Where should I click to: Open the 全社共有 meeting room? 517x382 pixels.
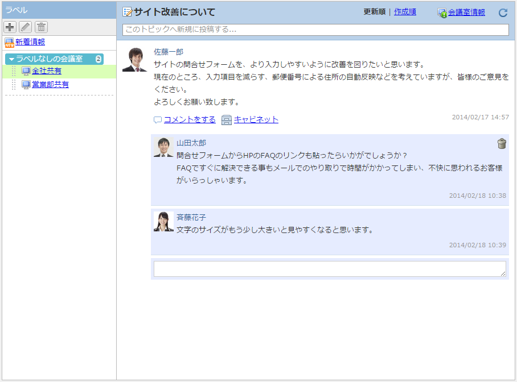(47, 71)
